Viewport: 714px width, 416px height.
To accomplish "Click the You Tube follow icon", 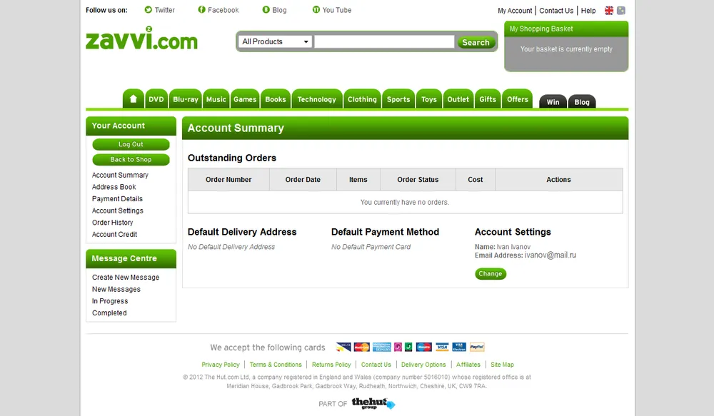I will [x=316, y=9].
